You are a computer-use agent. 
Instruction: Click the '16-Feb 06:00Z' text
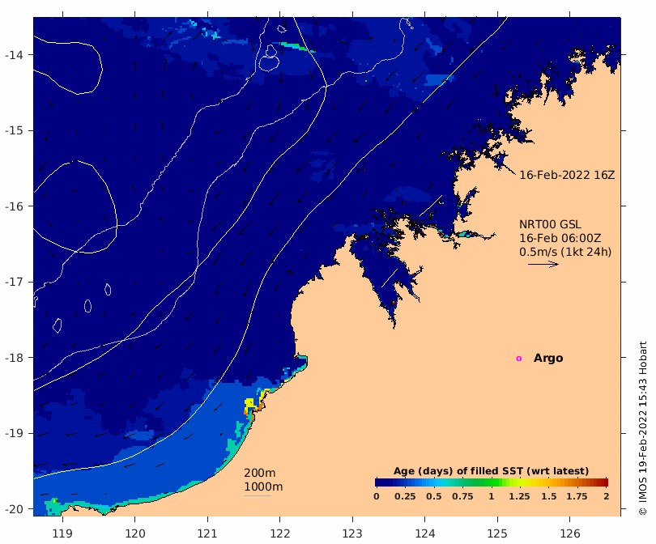pyautogui.click(x=560, y=238)
